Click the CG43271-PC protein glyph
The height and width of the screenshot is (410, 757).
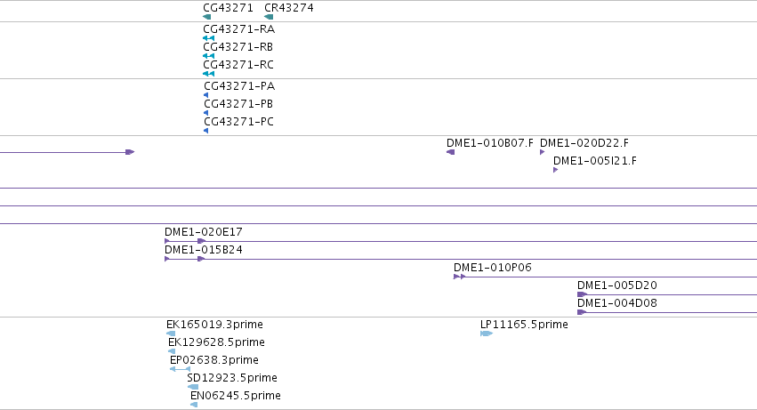click(206, 131)
